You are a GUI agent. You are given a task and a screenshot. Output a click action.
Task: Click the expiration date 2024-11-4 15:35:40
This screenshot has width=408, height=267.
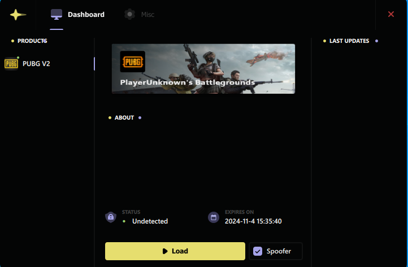253,221
